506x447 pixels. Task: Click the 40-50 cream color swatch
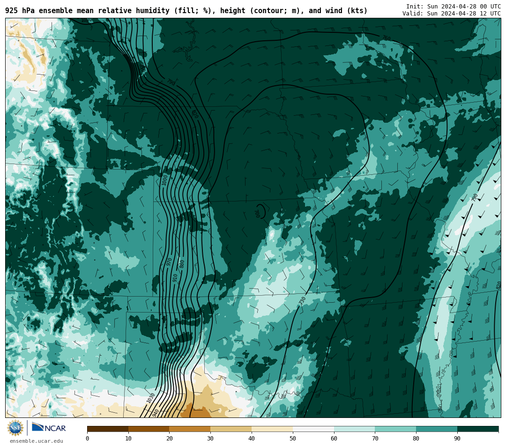(x=272, y=429)
